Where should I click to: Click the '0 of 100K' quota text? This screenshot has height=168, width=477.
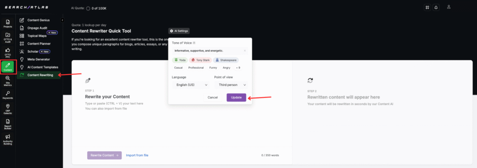pyautogui.click(x=99, y=8)
